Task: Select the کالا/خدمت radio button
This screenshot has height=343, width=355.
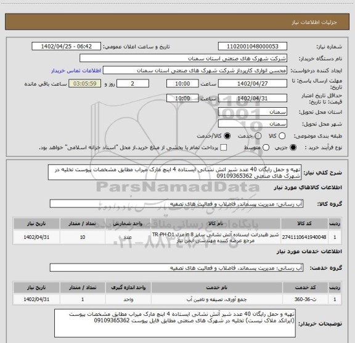Action: pyautogui.click(x=227, y=135)
